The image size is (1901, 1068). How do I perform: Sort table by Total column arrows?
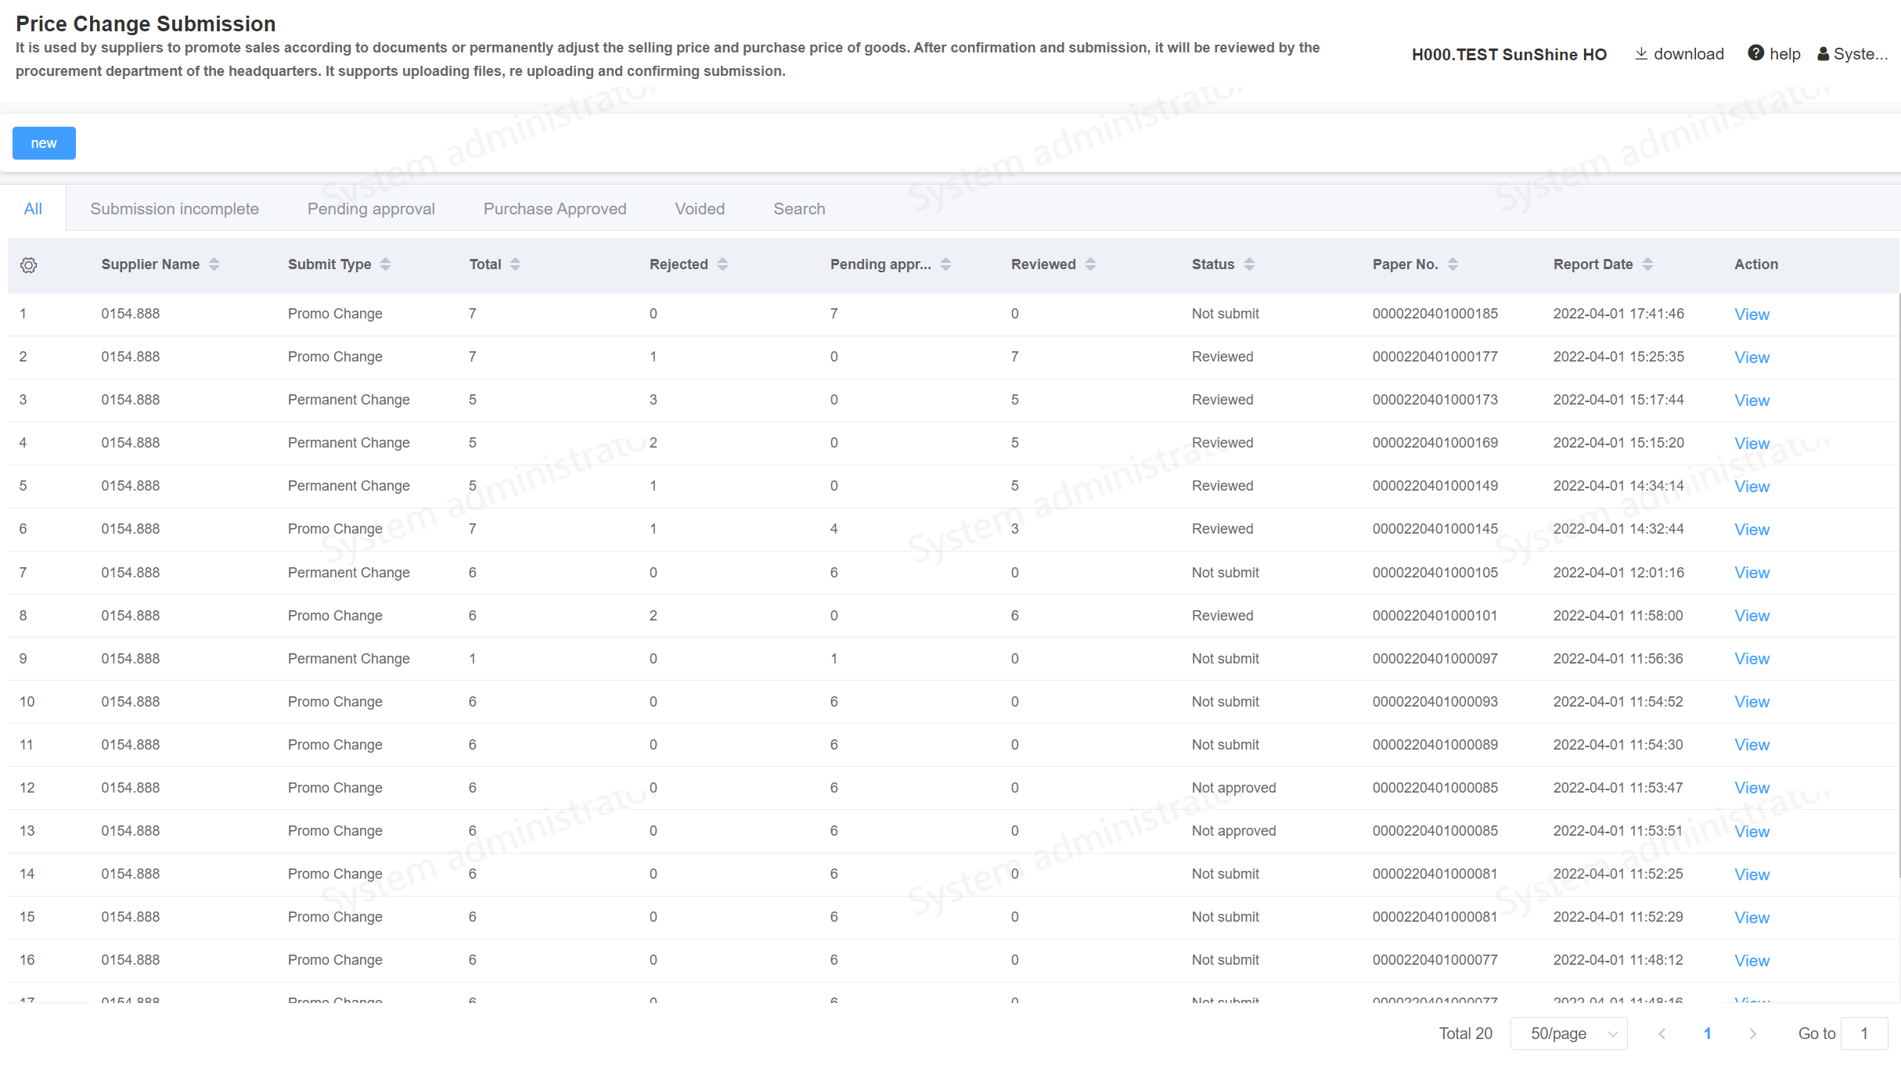tap(515, 264)
